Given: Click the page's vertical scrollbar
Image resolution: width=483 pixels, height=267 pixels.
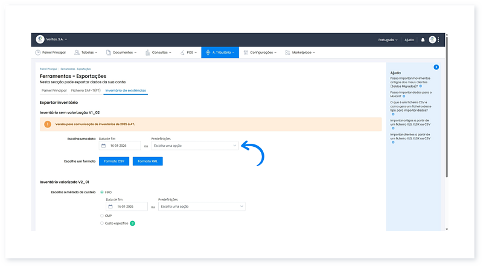Looking at the screenshot, I should pos(447,121).
